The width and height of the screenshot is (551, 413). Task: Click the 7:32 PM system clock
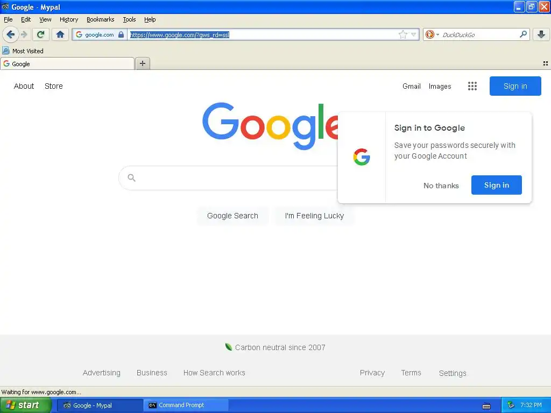coord(531,405)
